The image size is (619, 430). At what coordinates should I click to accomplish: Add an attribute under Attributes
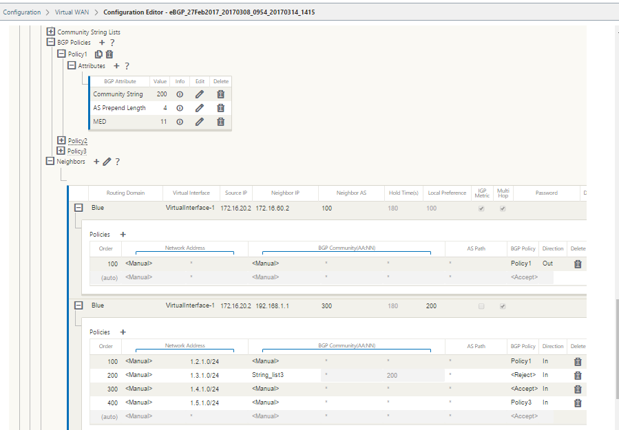tap(116, 66)
